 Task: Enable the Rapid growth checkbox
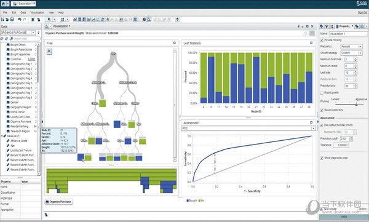[322, 93]
